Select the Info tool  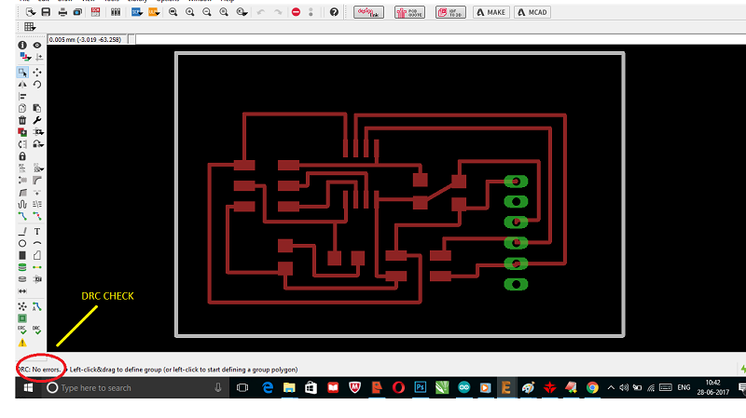pyautogui.click(x=22, y=45)
